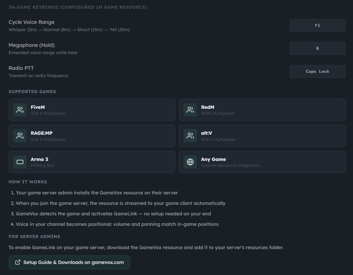Image resolution: width=353 pixels, height=275 pixels.
Task: Click the 'To enable GameLink' instruction text
Action: (146, 248)
